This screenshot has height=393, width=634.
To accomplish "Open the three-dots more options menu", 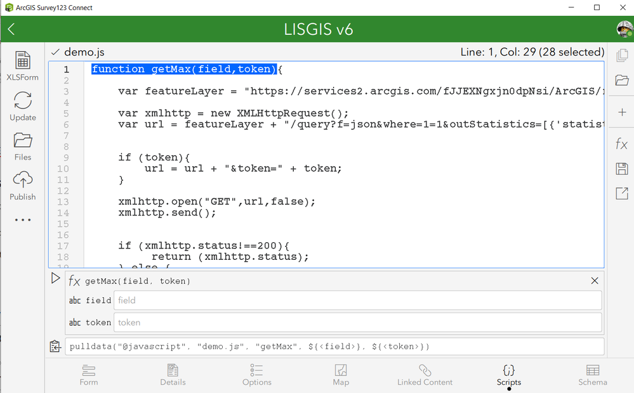I will coord(23,220).
